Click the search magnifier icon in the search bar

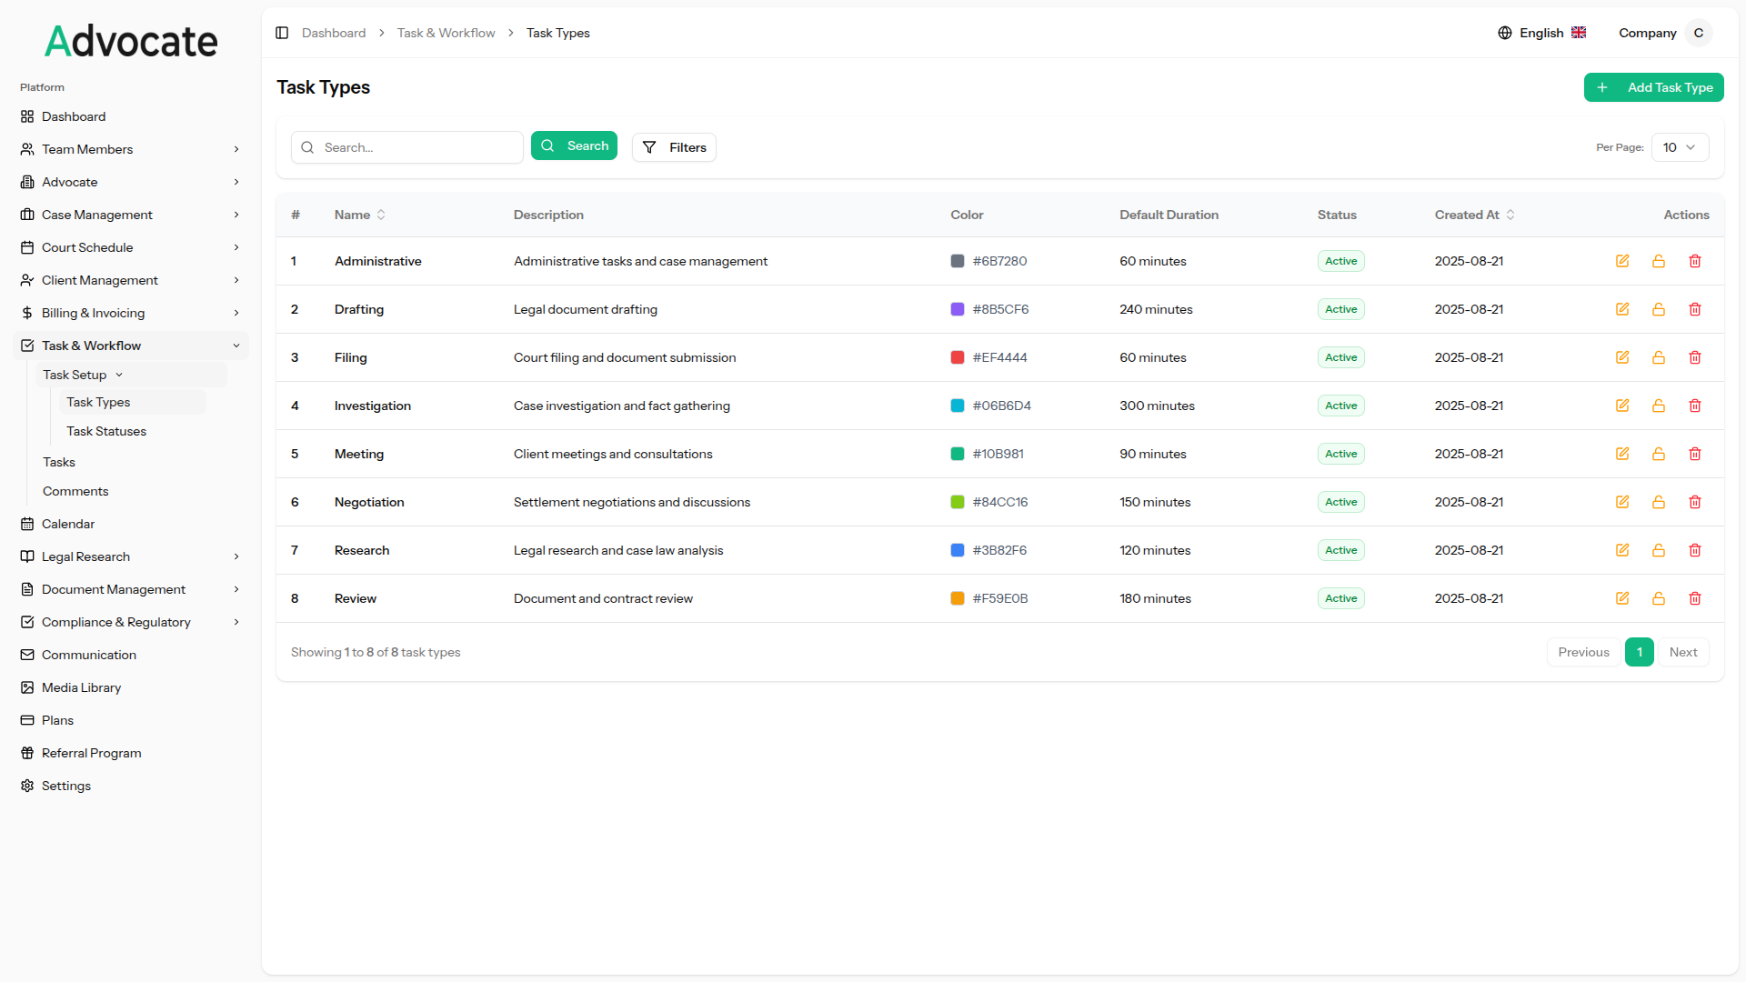[307, 146]
